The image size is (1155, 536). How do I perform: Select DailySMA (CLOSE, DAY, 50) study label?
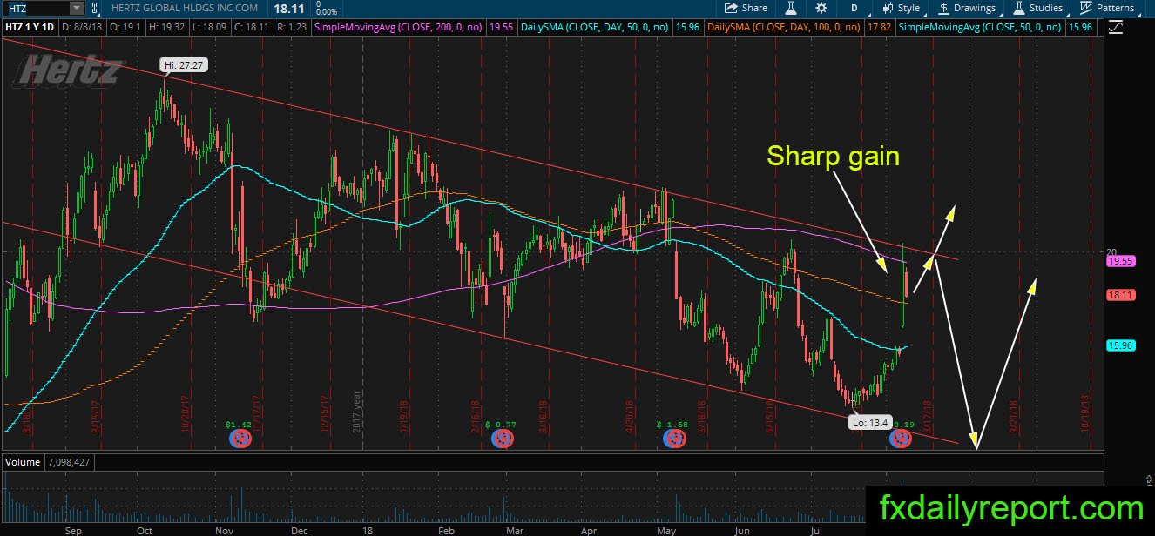point(595,28)
